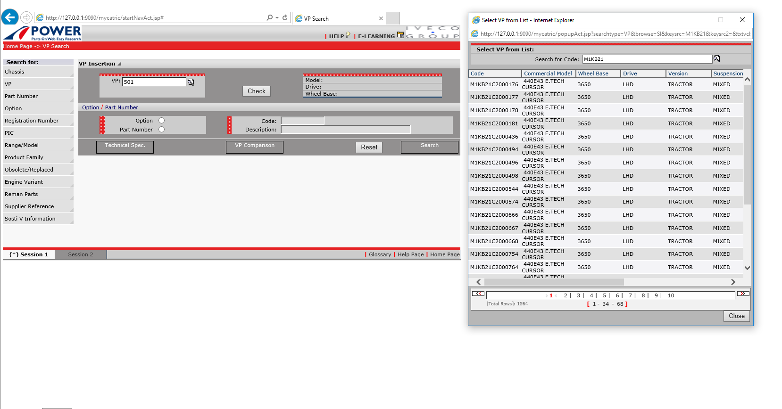Select the Option radio button

click(x=161, y=121)
